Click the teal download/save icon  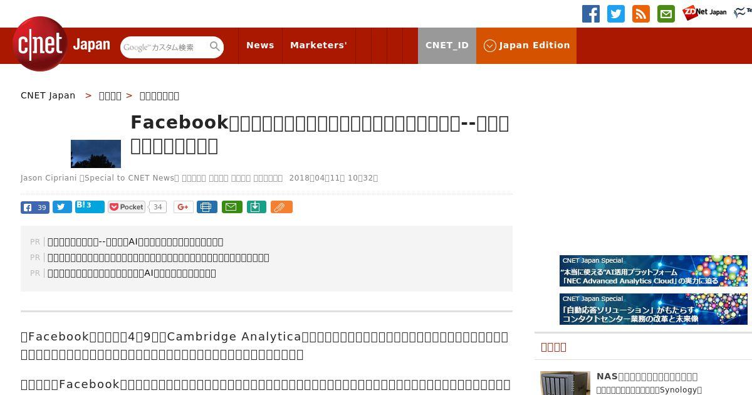256,207
